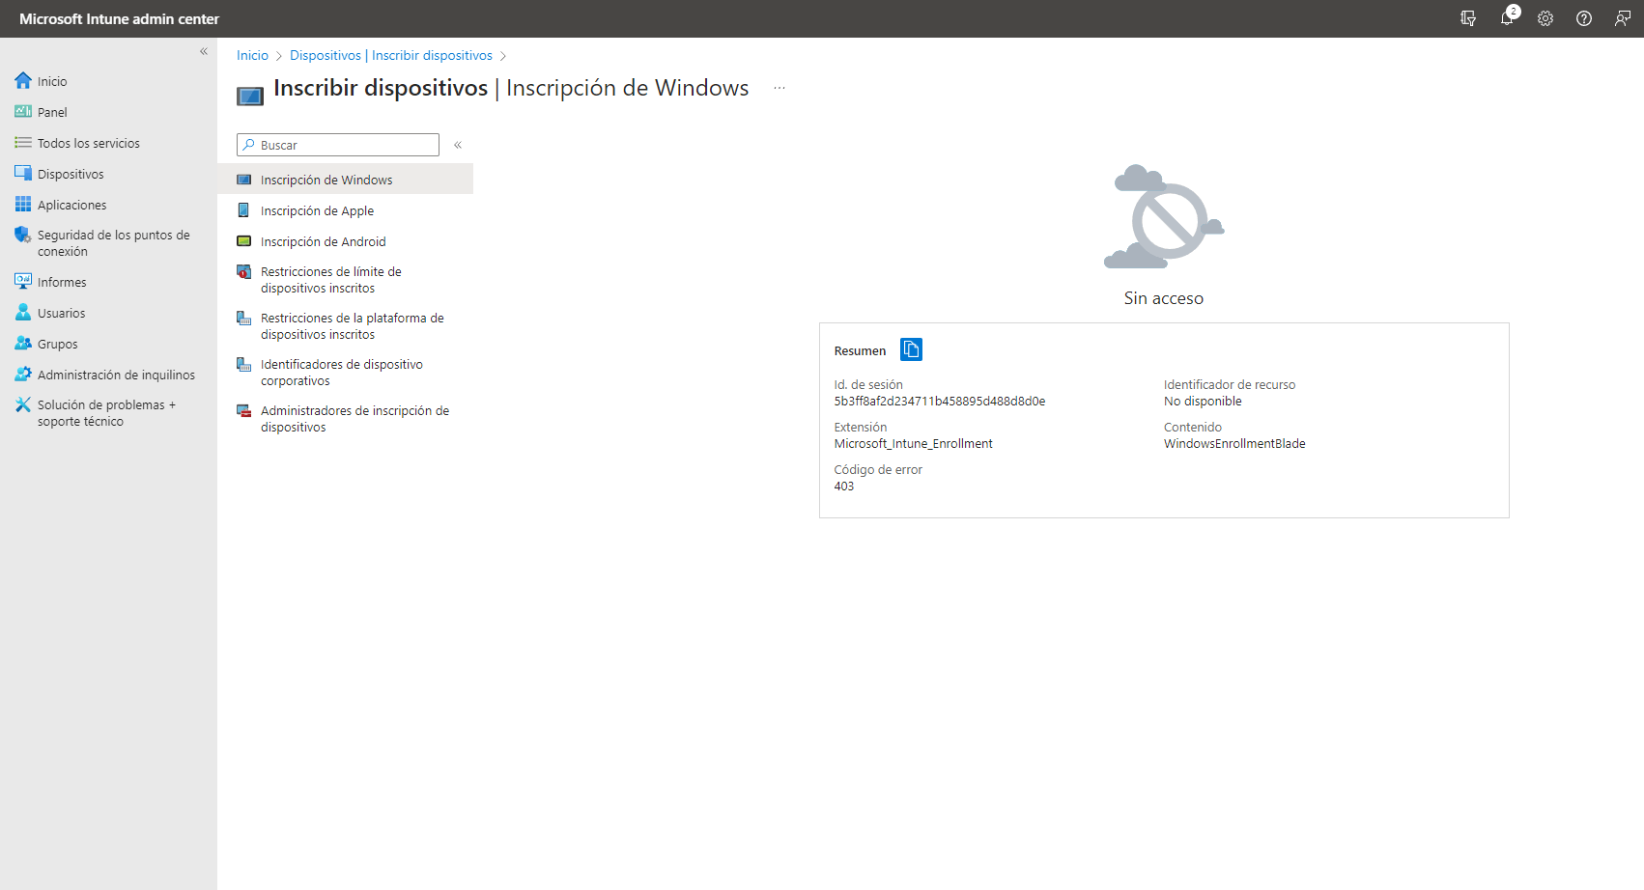Screen dimensions: 1644x890
Task: Open the Usuarios person icon
Action: (23, 313)
